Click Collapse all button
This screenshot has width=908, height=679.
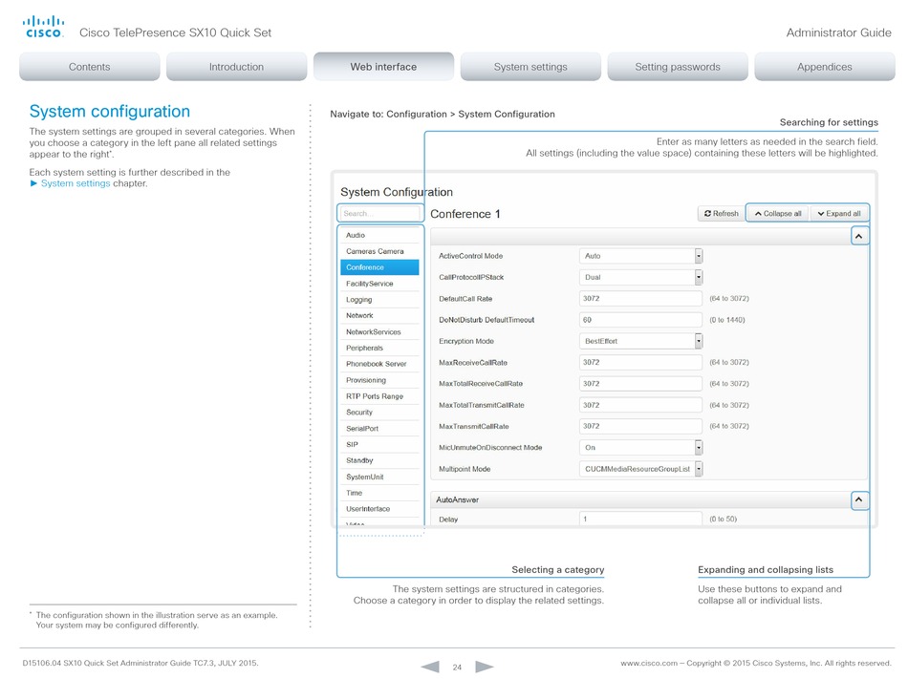click(778, 213)
